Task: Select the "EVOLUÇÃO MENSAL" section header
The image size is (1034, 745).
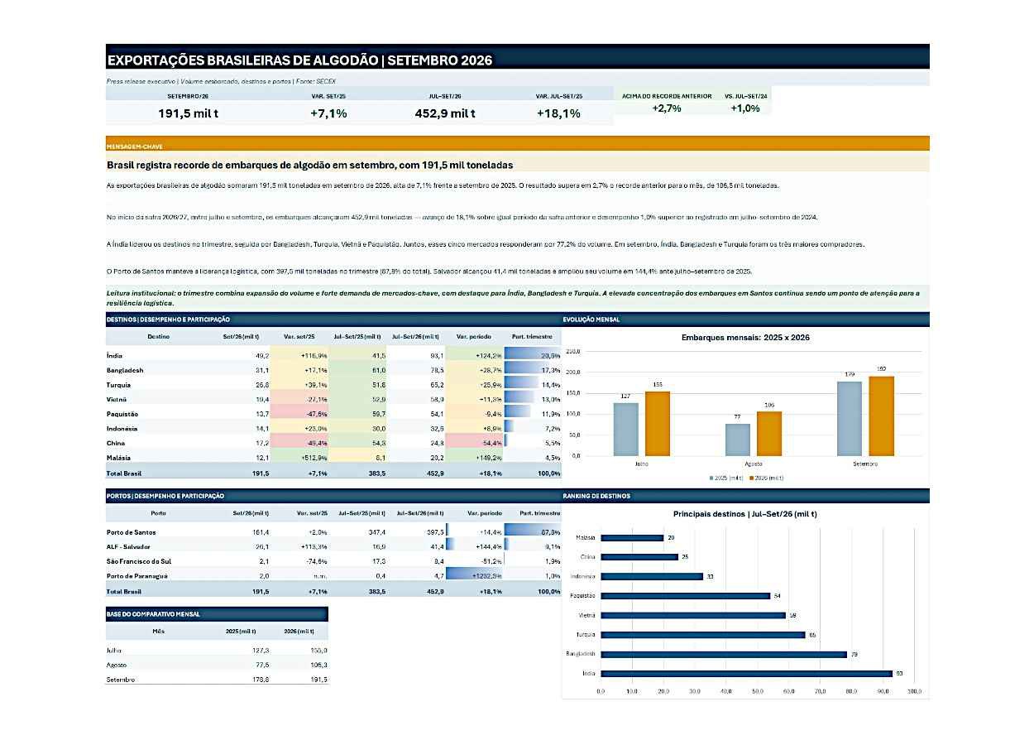Action: [x=745, y=319]
